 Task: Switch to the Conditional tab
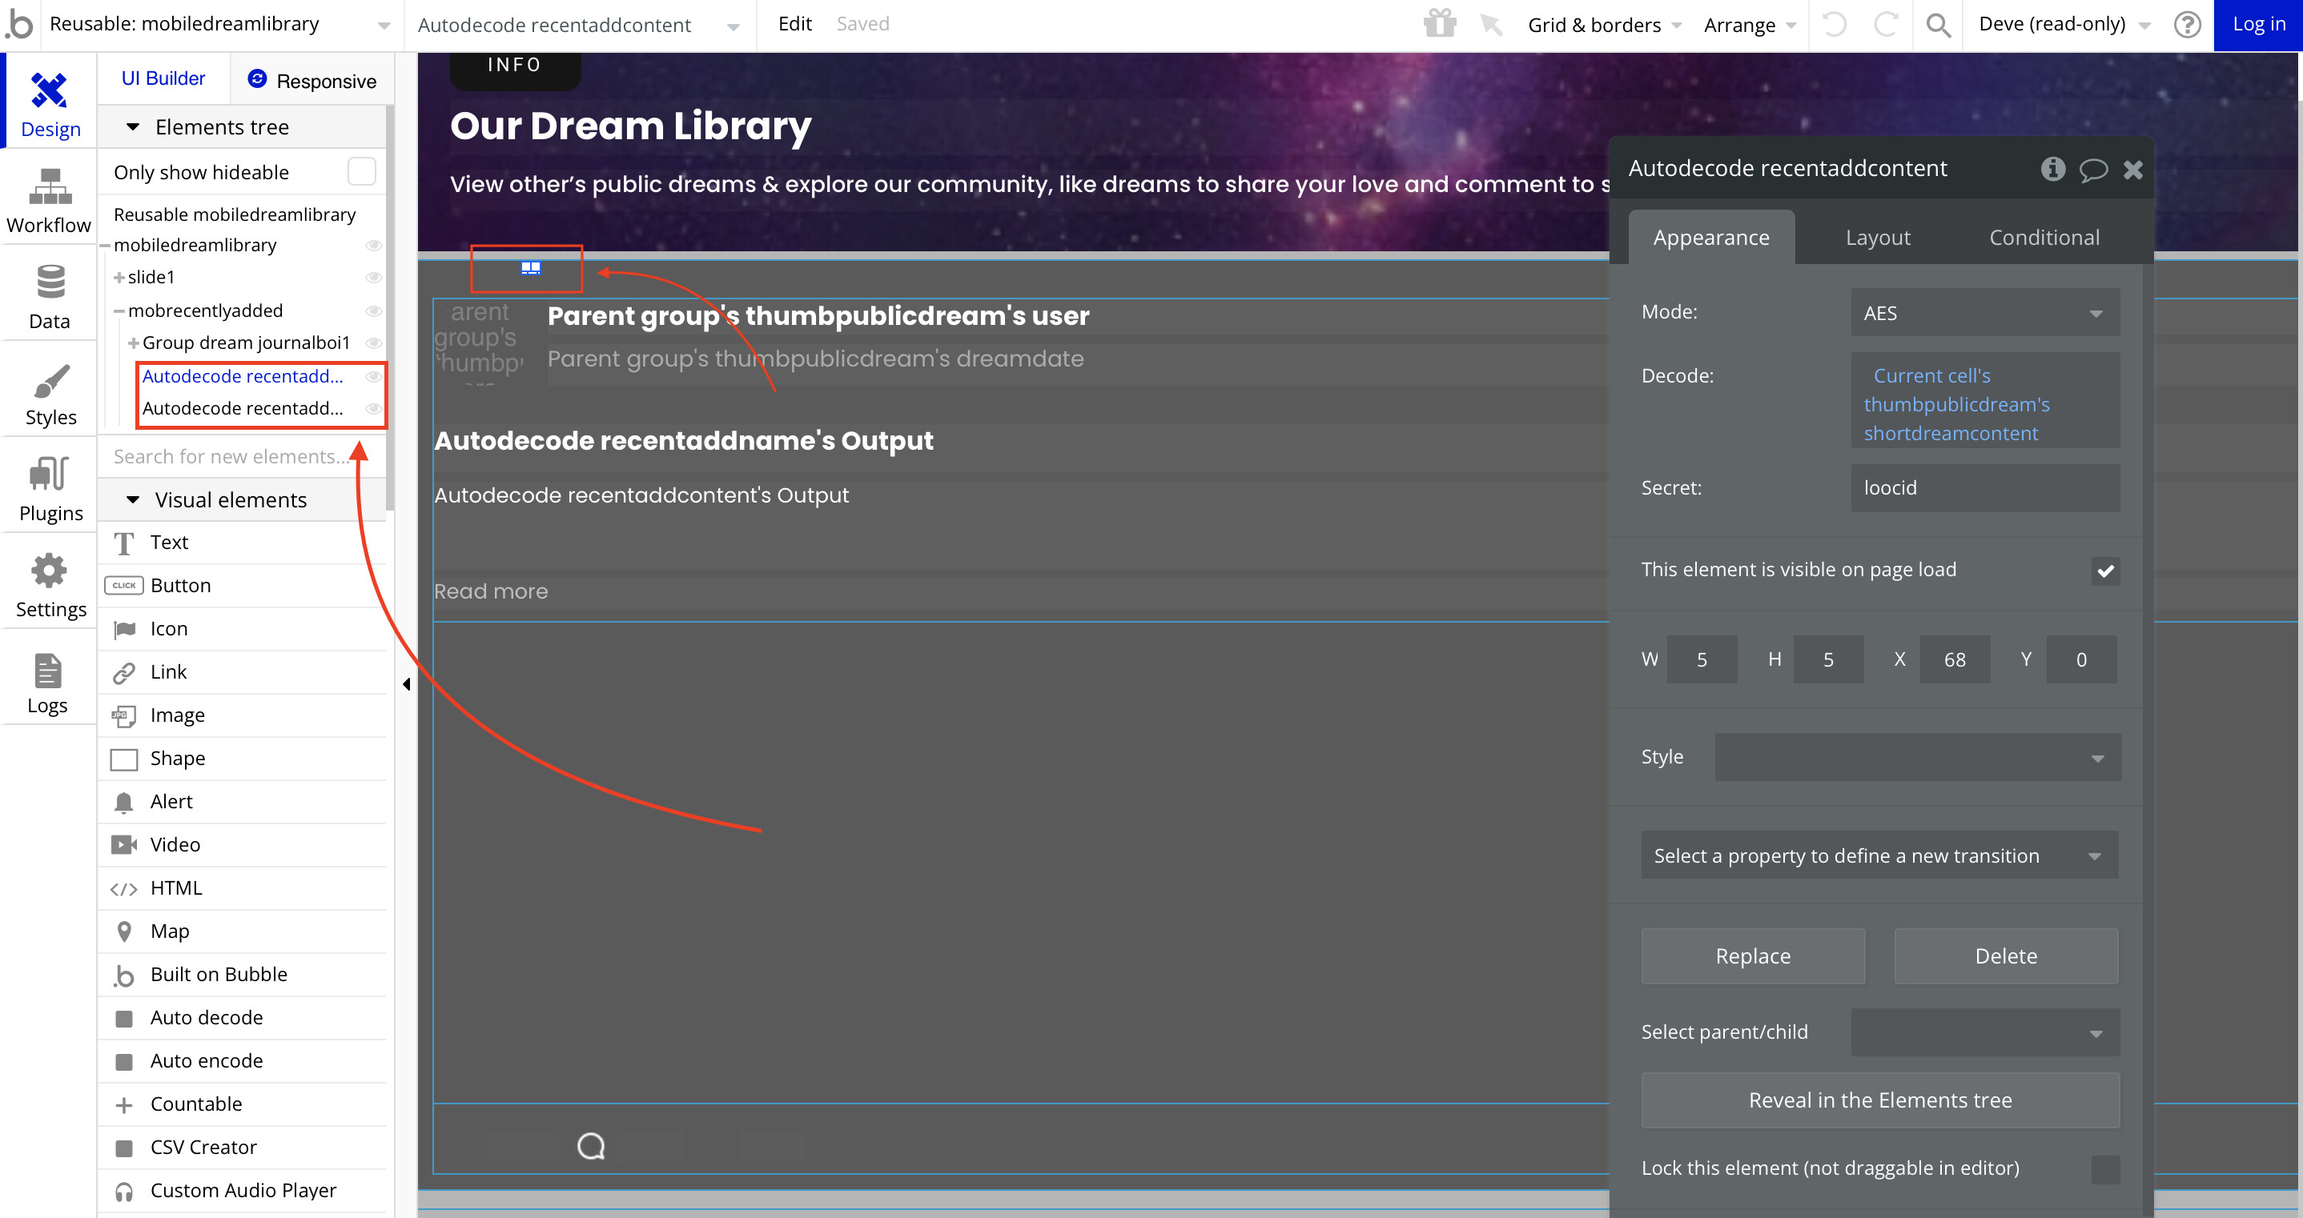[x=2044, y=238]
